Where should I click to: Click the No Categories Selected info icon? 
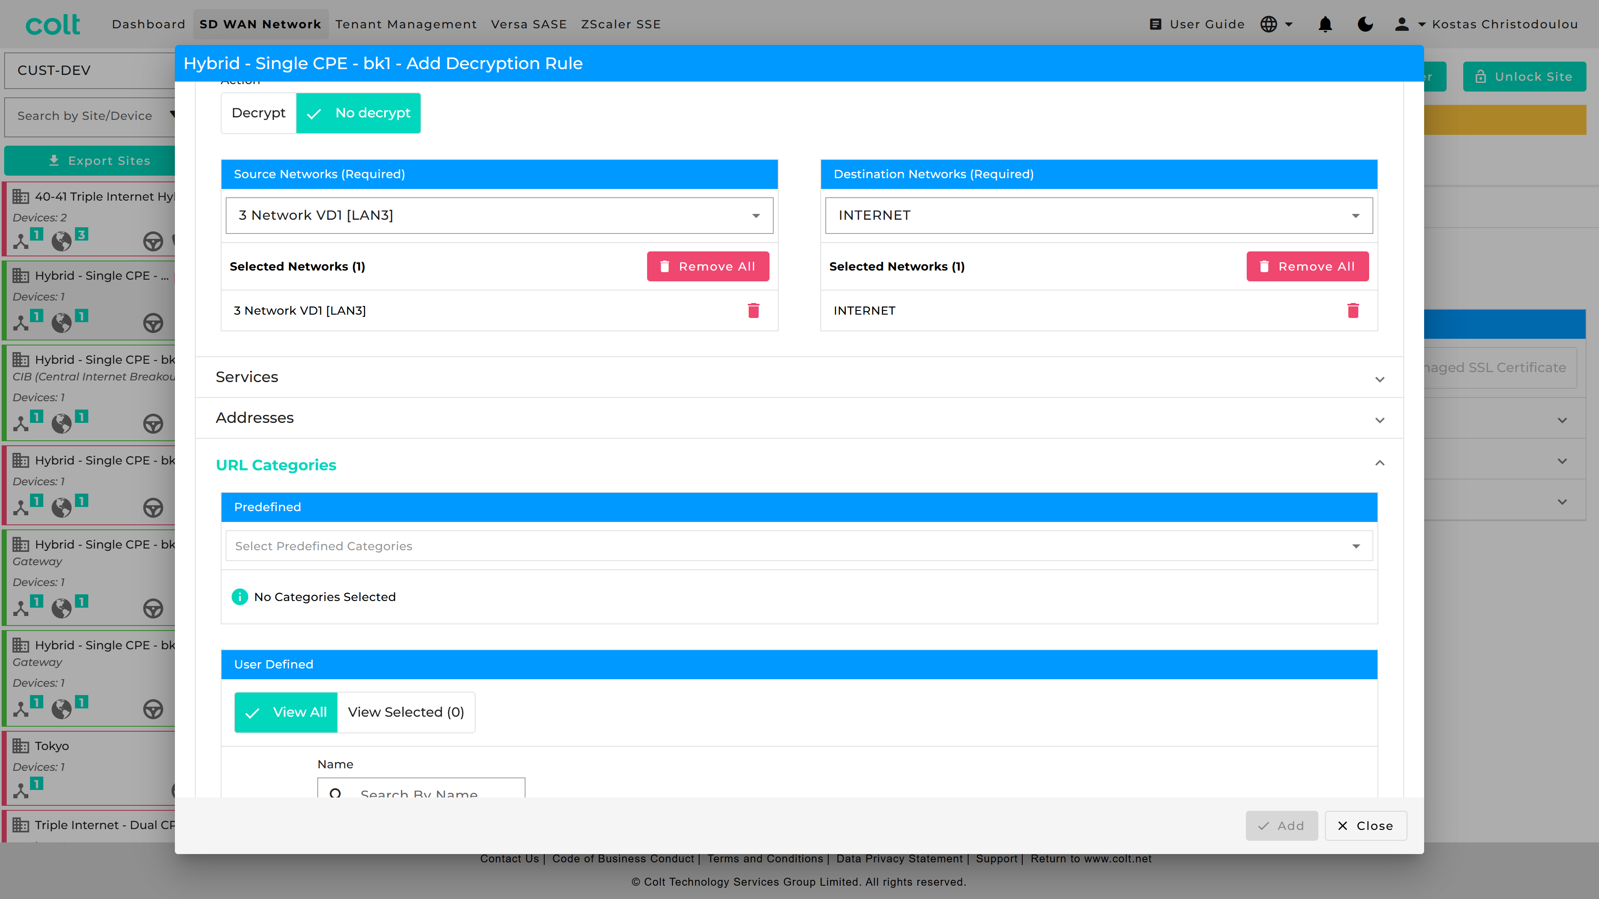239,597
